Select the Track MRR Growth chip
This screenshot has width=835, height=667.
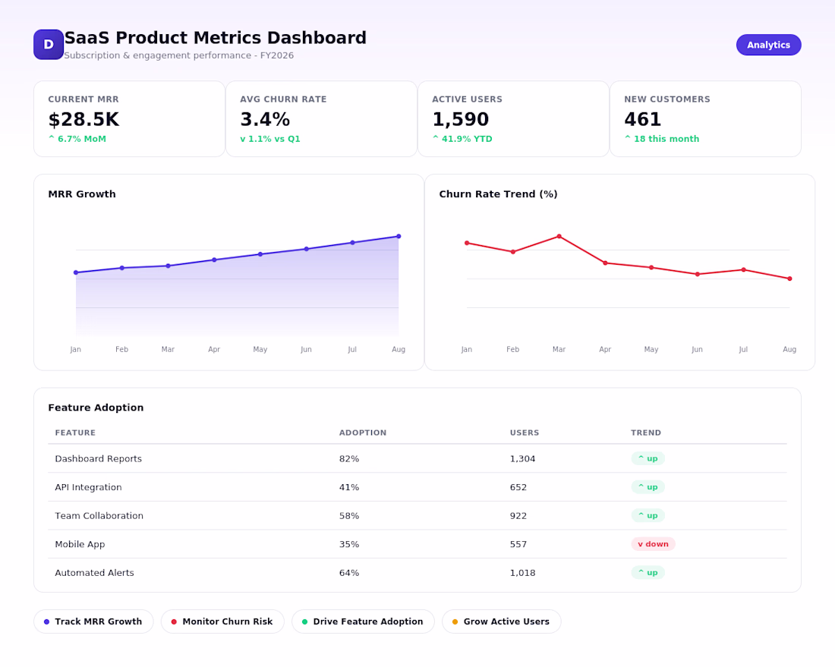tap(93, 621)
